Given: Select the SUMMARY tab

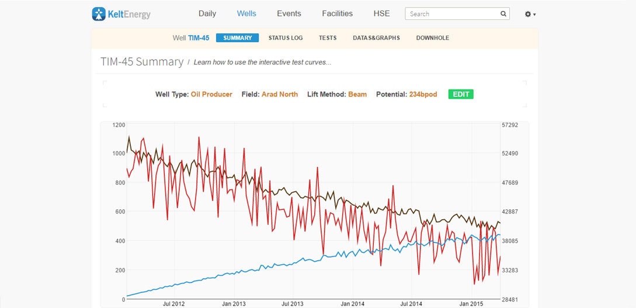Looking at the screenshot, I should [x=237, y=38].
